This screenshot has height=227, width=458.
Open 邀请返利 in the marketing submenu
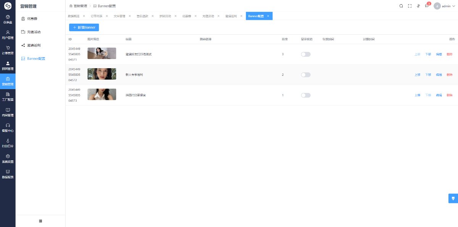click(x=40, y=45)
